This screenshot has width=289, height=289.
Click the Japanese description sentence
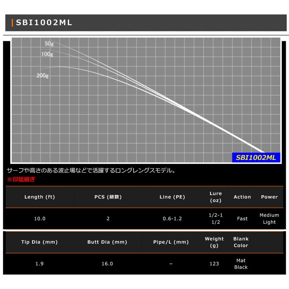pos(91,171)
